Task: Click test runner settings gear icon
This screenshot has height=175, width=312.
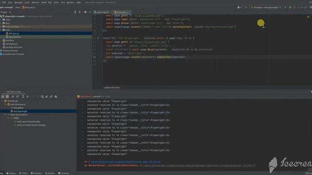Action: click(56, 97)
